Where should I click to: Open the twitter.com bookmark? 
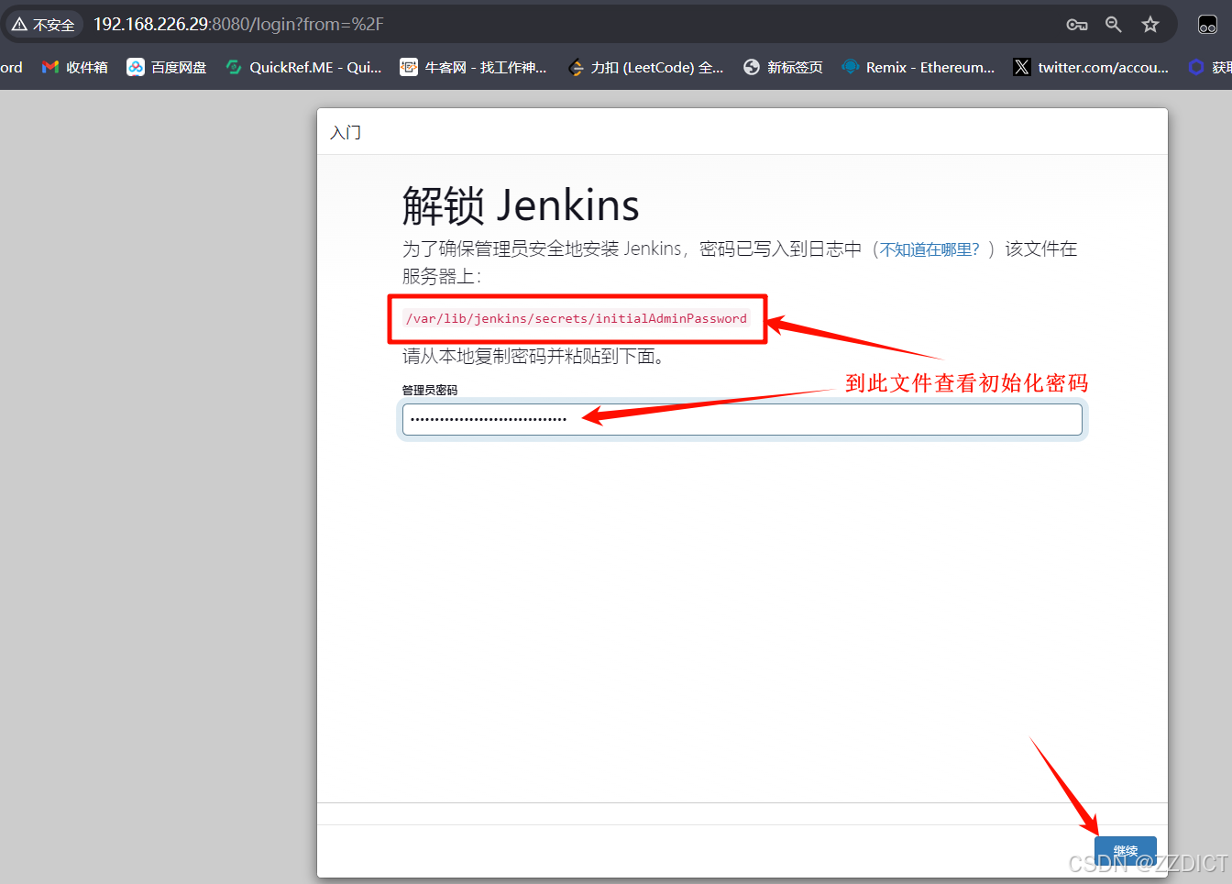click(x=1091, y=67)
